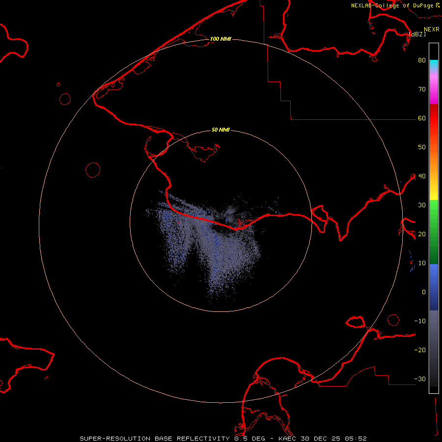Click the 50 NMI range ring label

coord(221,130)
